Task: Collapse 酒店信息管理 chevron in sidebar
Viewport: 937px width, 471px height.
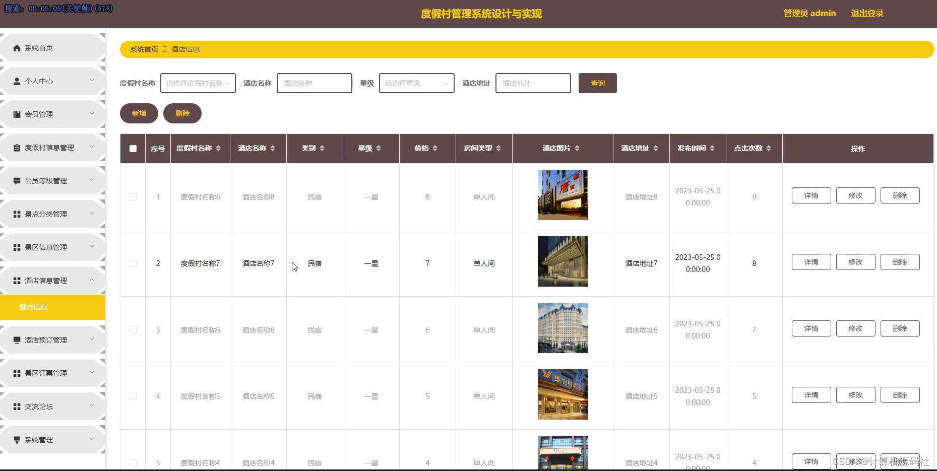Action: coord(92,280)
